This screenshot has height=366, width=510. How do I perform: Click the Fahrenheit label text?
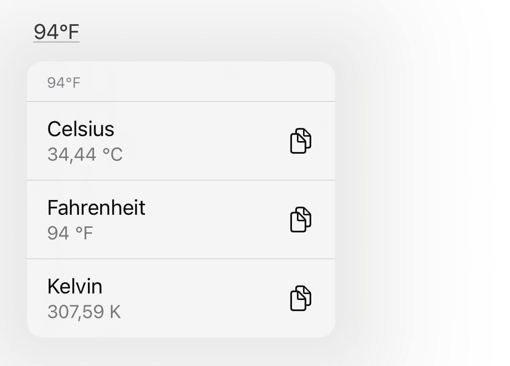tap(96, 207)
